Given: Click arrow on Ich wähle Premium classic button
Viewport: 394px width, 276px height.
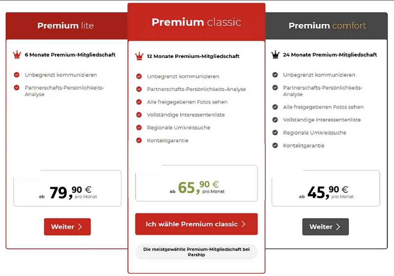Looking at the screenshot, I should tap(243, 224).
